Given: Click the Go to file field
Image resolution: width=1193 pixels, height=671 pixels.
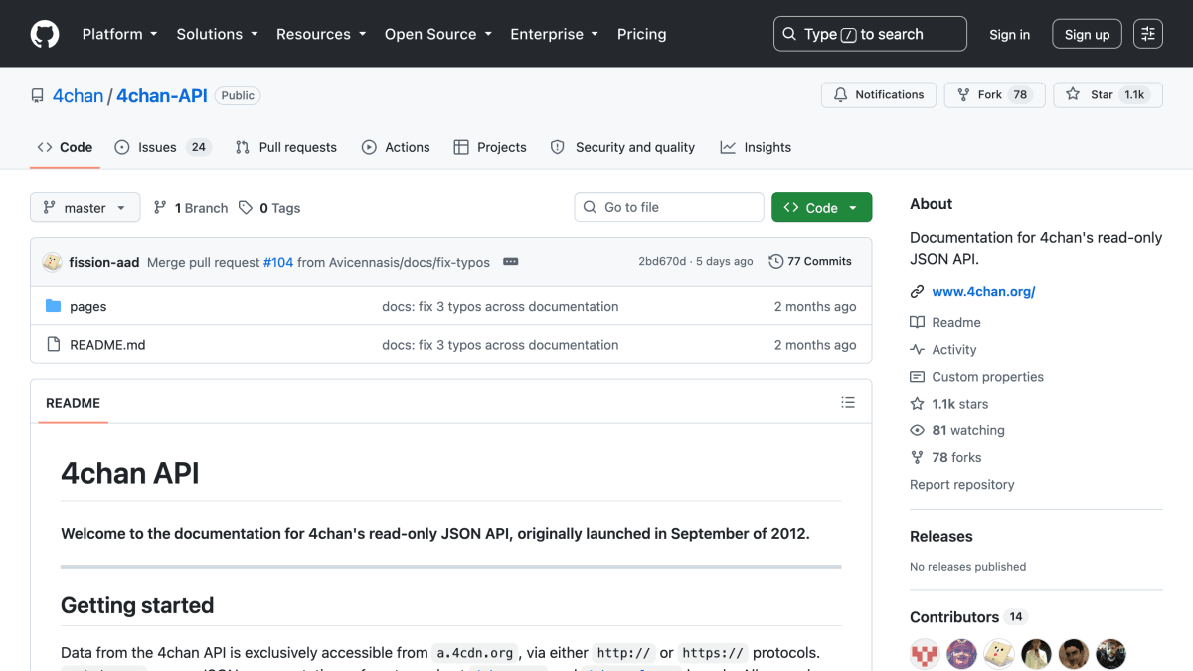Looking at the screenshot, I should click(669, 207).
